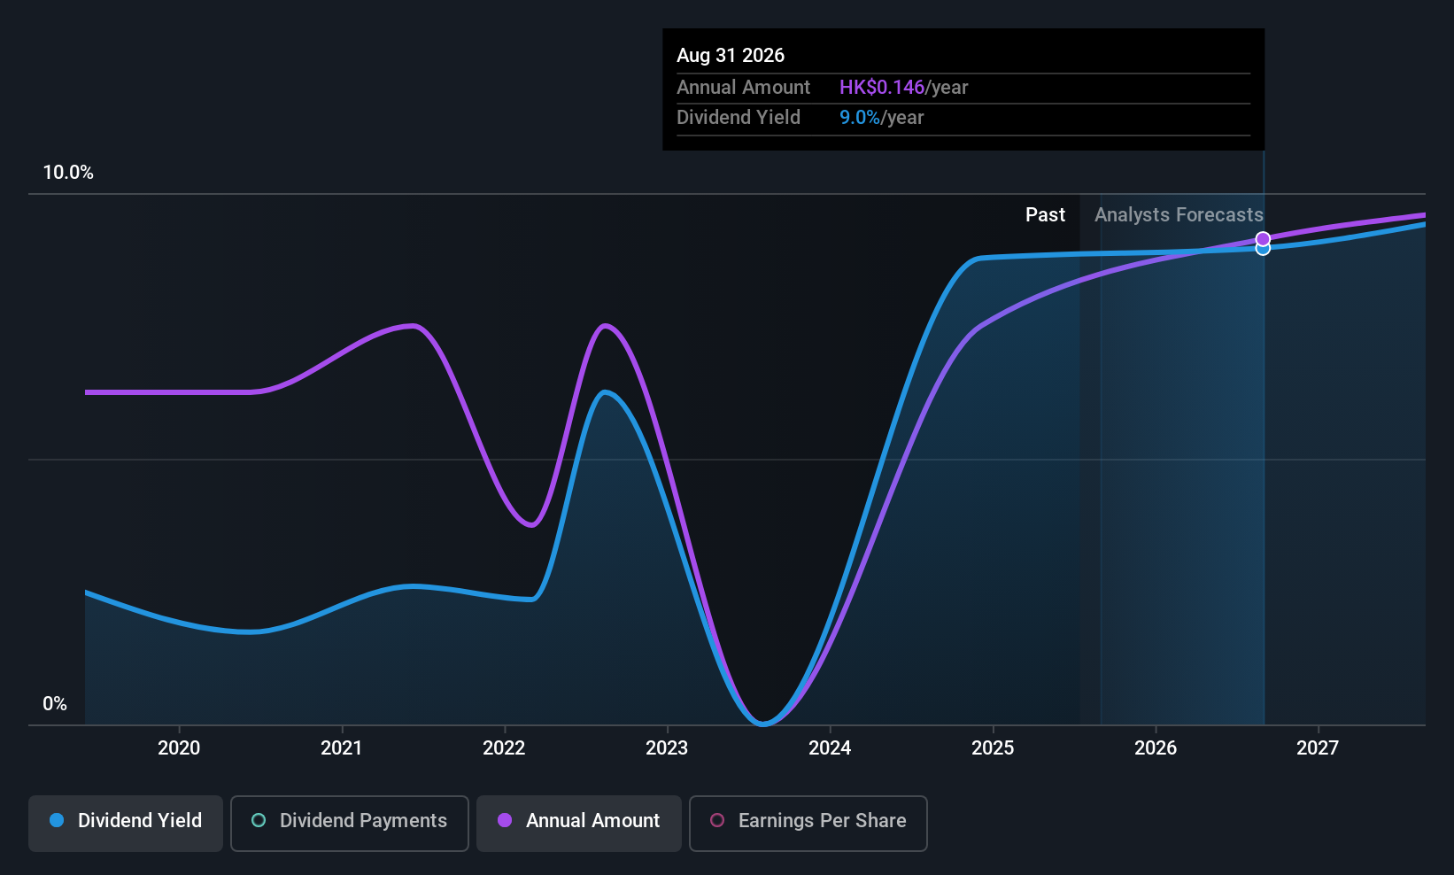The image size is (1454, 875).
Task: Click the tooltip's Annual Amount label
Action: click(x=743, y=88)
